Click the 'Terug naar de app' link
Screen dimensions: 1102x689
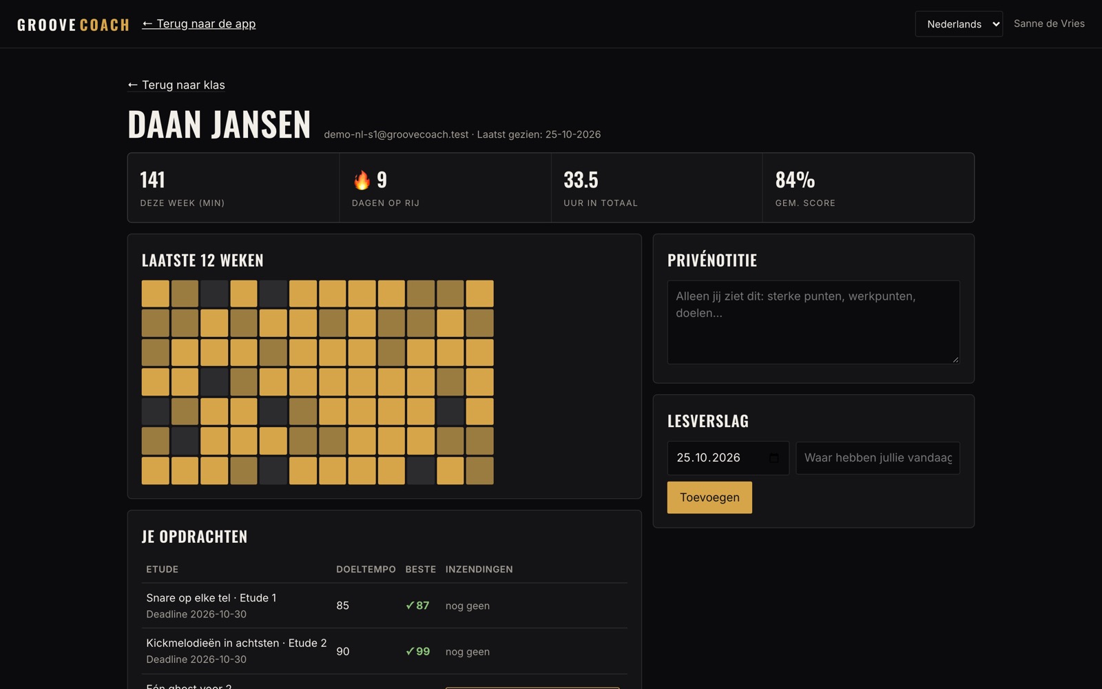click(199, 23)
